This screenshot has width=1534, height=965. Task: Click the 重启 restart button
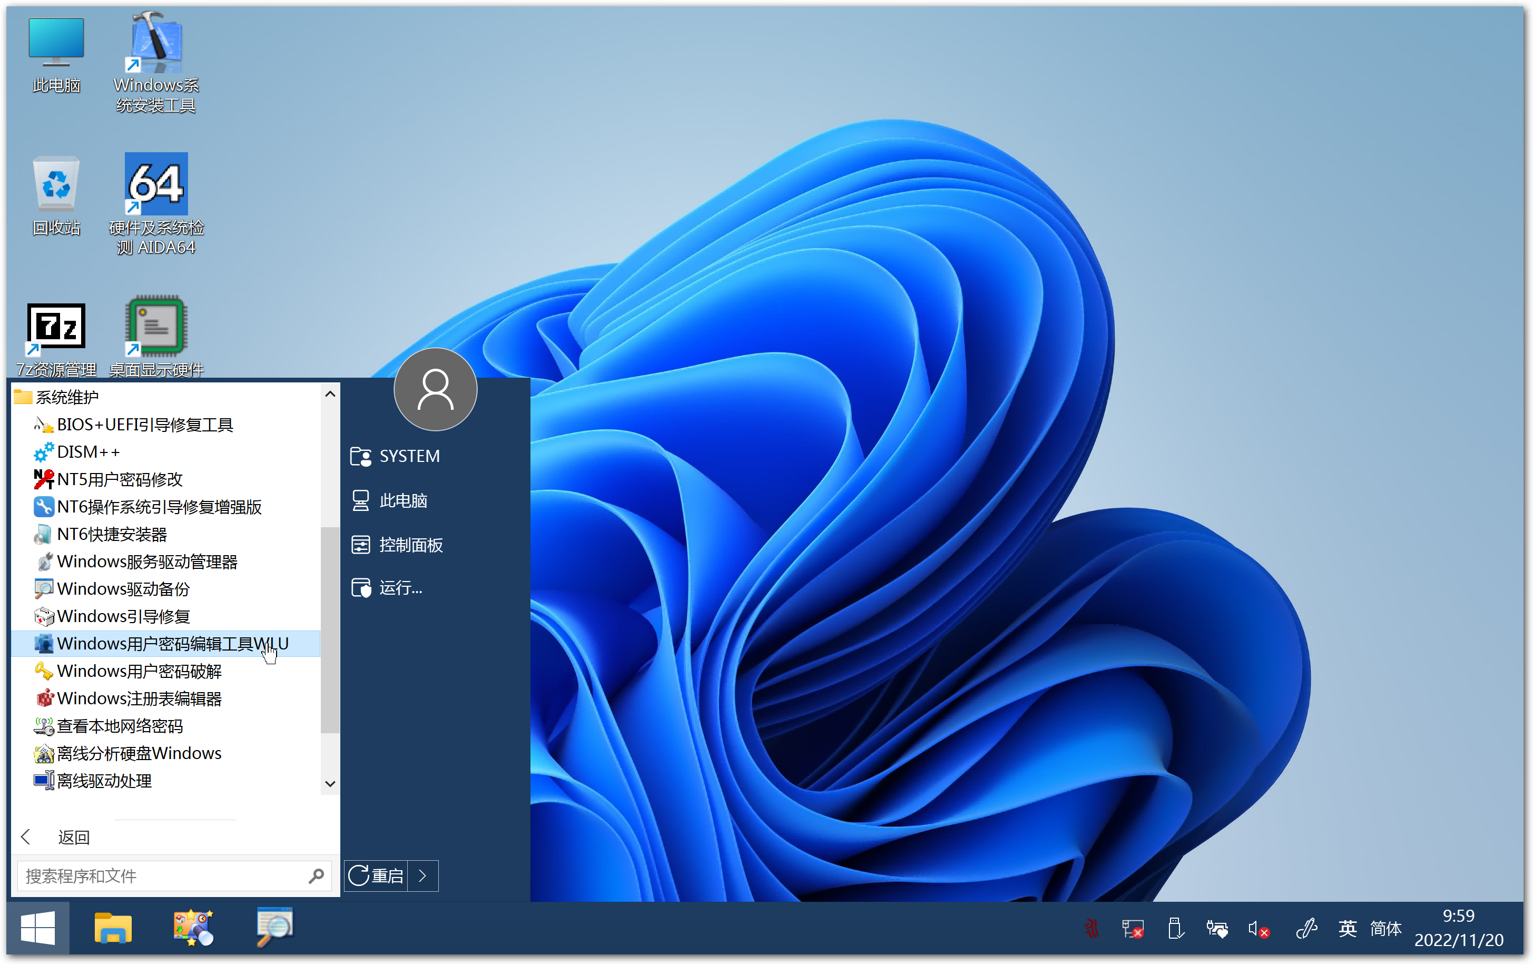click(377, 875)
